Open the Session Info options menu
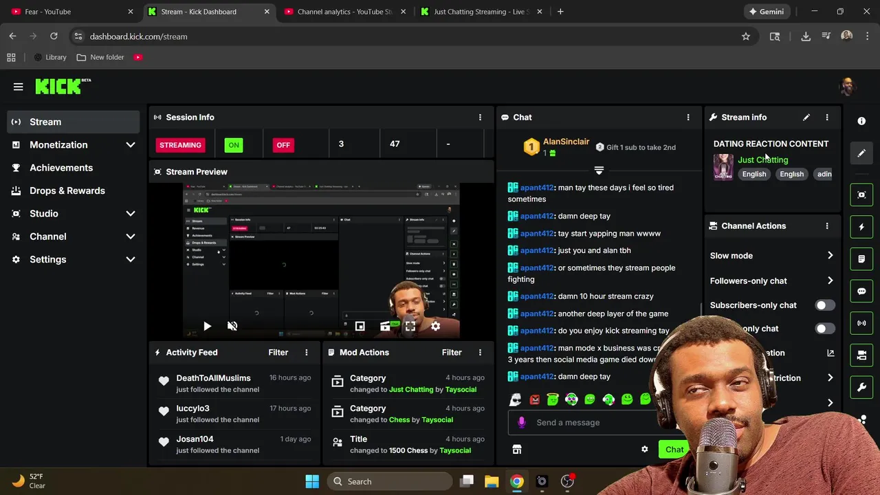 [480, 118]
